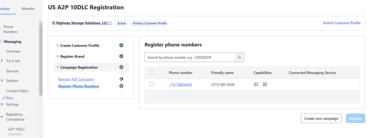
Task: Click the MMS capability icon
Action: (x=265, y=85)
